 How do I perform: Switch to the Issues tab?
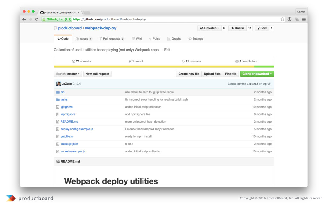[84, 39]
